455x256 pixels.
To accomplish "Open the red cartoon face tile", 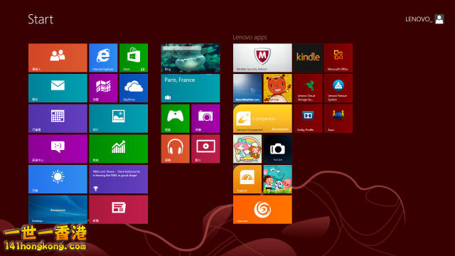I will (278, 88).
